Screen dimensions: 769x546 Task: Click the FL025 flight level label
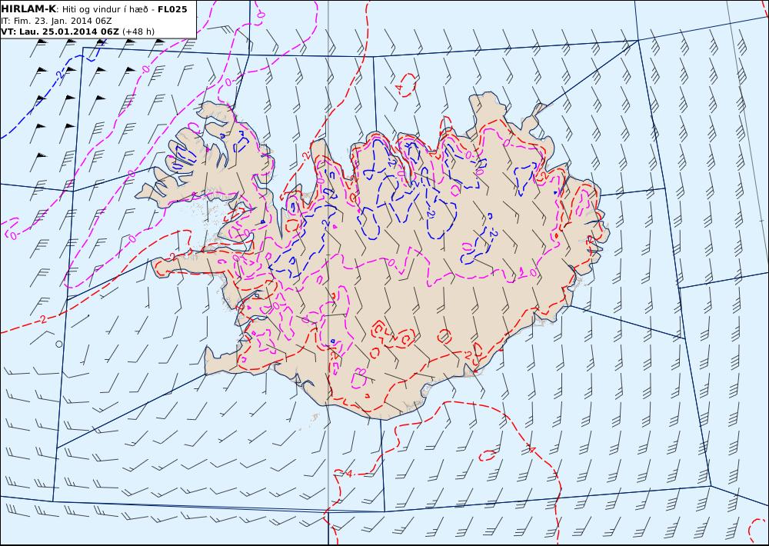pyautogui.click(x=172, y=9)
